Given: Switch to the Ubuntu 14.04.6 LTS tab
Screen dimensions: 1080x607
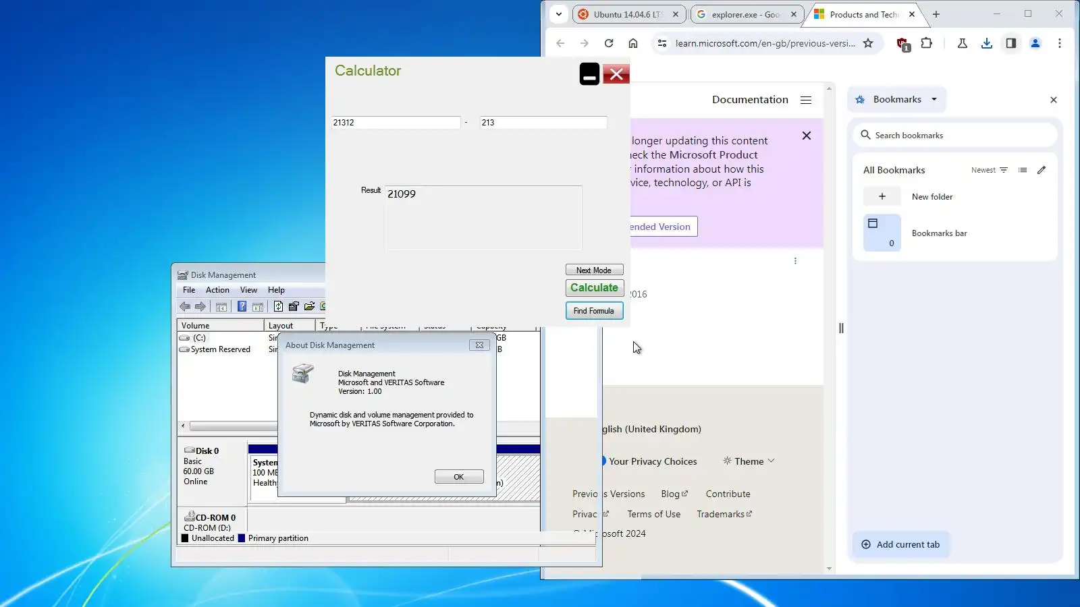Looking at the screenshot, I should tap(628, 14).
